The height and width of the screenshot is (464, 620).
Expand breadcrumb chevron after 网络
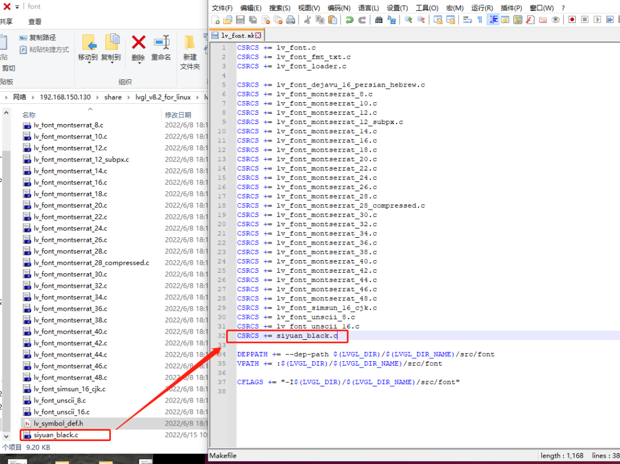(33, 97)
